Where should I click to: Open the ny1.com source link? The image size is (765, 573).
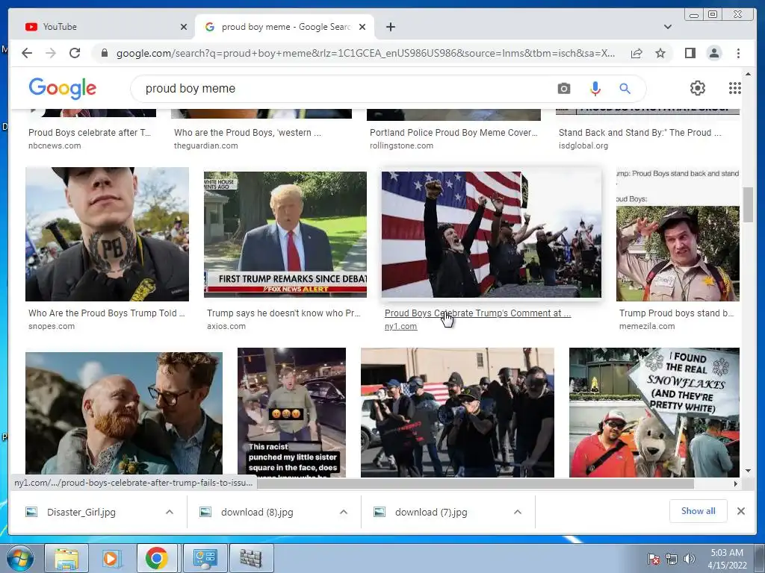[x=400, y=327]
